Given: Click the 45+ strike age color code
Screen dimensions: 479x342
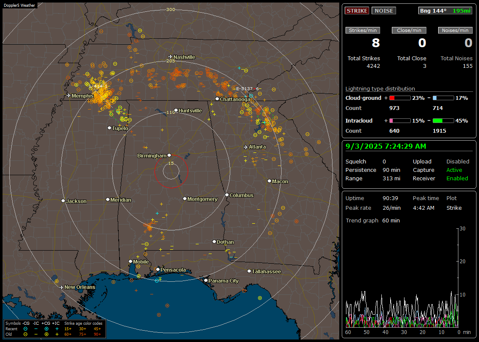Looking at the screenshot, I should click(x=97, y=329).
